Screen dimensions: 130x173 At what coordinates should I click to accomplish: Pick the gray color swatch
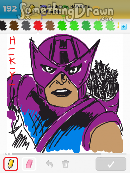click(x=26, y=26)
